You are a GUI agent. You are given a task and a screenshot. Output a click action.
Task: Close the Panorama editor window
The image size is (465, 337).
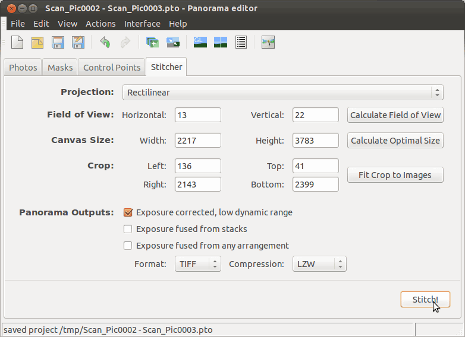point(11,8)
